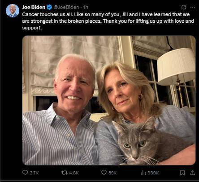This screenshot has height=182, width=199.
Task: Like the post with heart icon
Action: pos(104,173)
